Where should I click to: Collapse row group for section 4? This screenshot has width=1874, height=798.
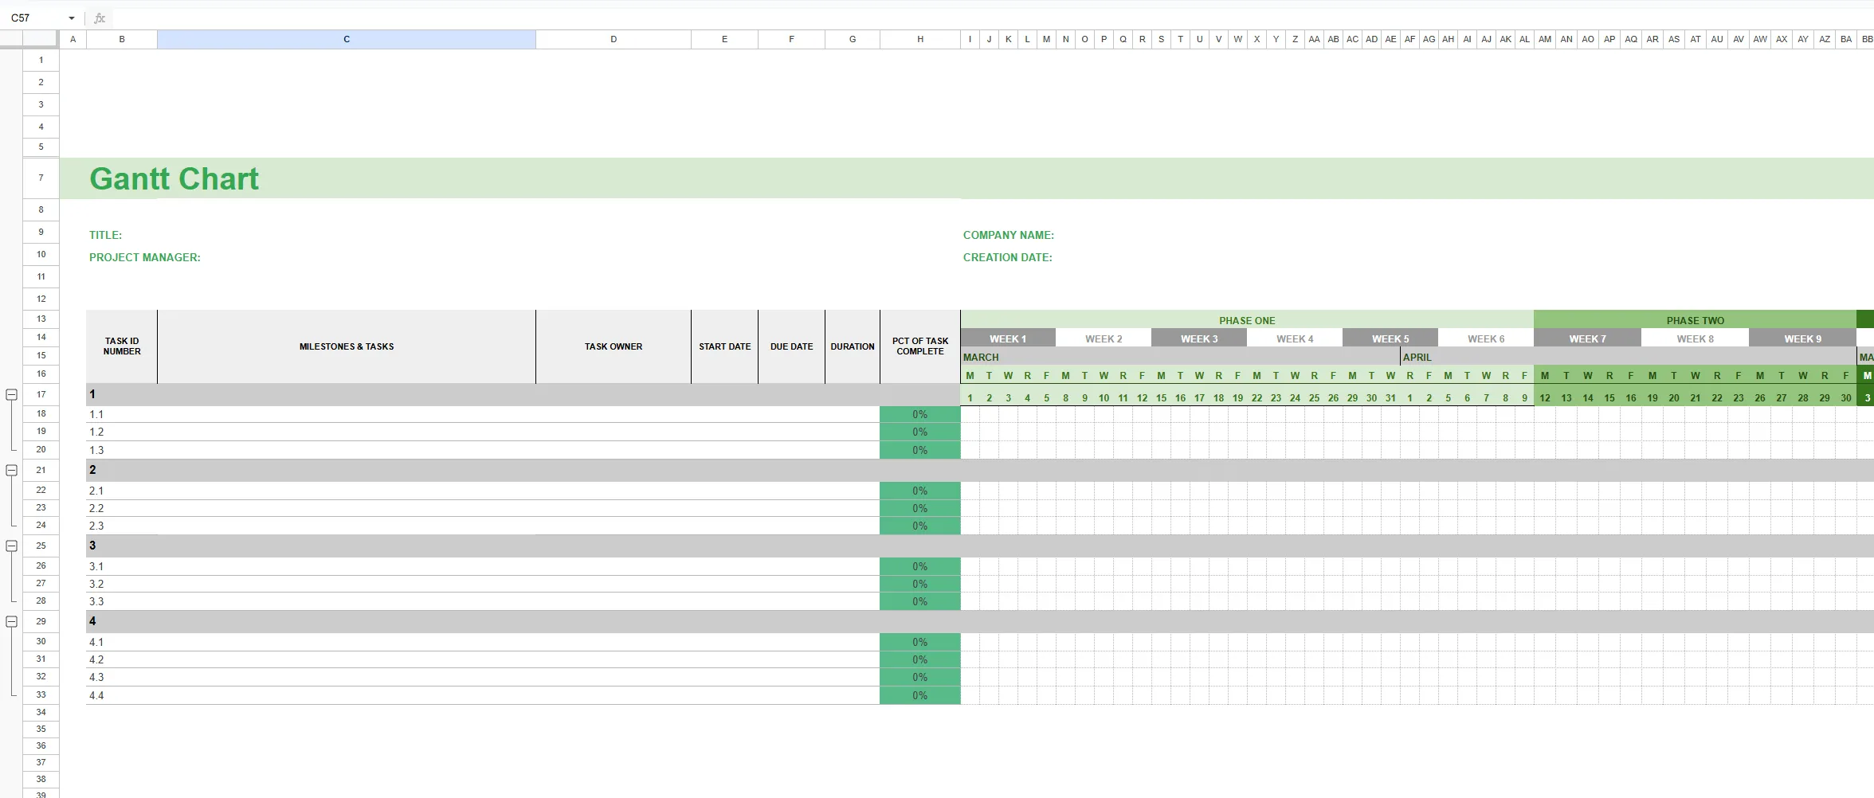pos(11,621)
